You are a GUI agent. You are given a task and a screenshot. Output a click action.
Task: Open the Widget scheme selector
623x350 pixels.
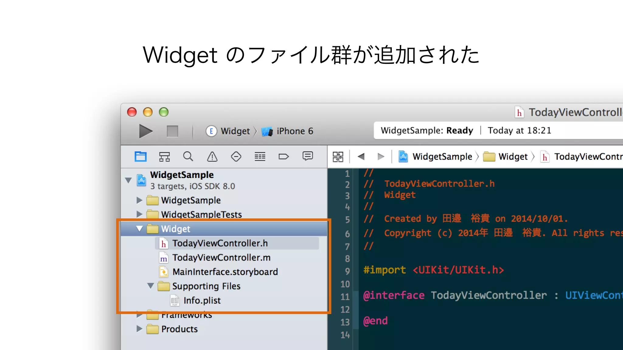click(228, 131)
